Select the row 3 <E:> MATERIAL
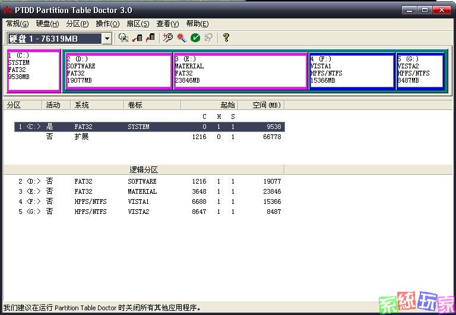The image size is (456, 315). [x=150, y=191]
